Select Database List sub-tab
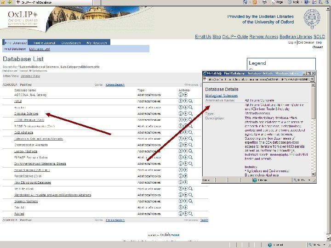Image resolution: width=331 pixels, height=248 pixels. pos(40,49)
